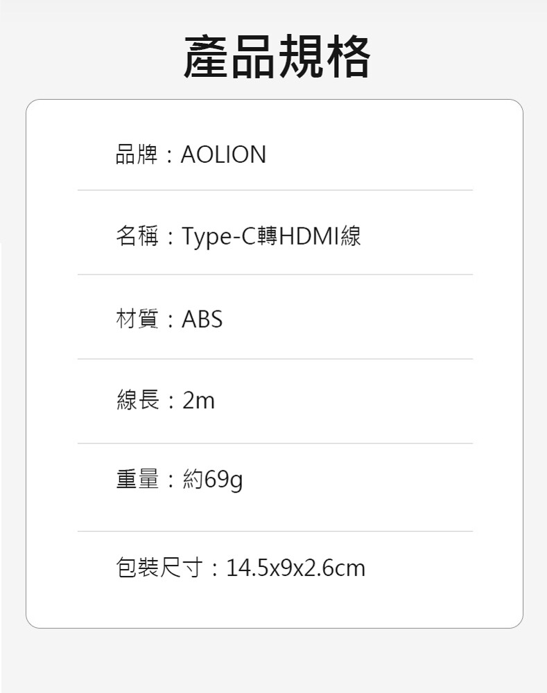Select the 線長 label
The height and width of the screenshot is (693, 547).
click(137, 401)
